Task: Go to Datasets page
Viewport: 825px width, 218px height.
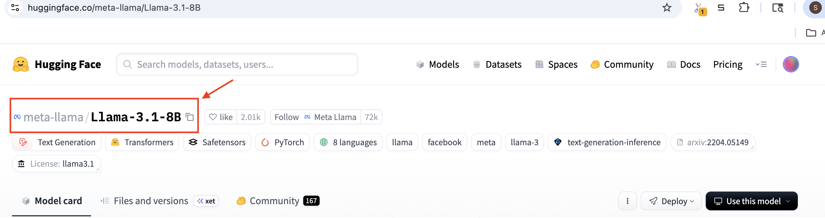Action: tap(497, 65)
